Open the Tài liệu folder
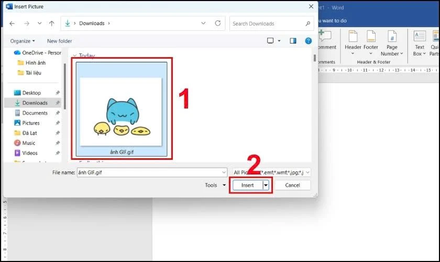Image resolution: width=440 pixels, height=262 pixels. click(x=29, y=73)
